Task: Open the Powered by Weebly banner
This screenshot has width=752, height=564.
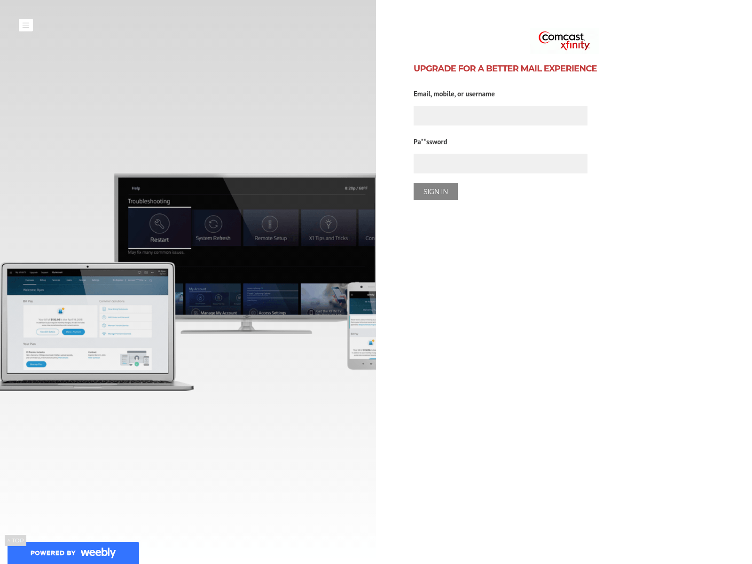Action: point(73,553)
